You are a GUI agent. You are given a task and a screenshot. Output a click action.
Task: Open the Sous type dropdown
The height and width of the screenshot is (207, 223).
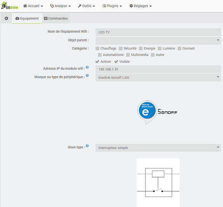[158, 148]
